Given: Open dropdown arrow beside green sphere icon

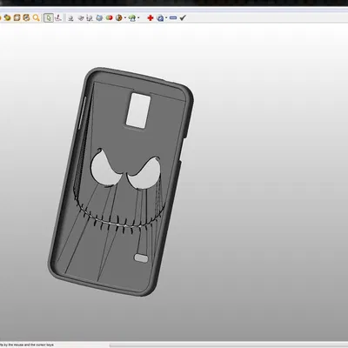Looking at the screenshot, I should pos(138,18).
